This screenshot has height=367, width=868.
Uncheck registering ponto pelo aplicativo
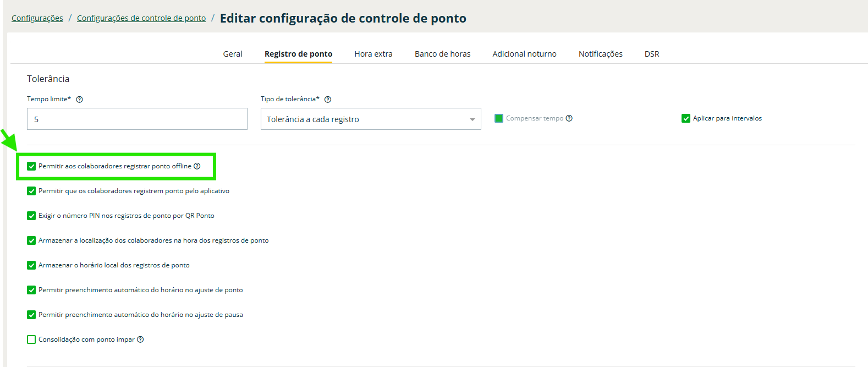click(x=31, y=191)
